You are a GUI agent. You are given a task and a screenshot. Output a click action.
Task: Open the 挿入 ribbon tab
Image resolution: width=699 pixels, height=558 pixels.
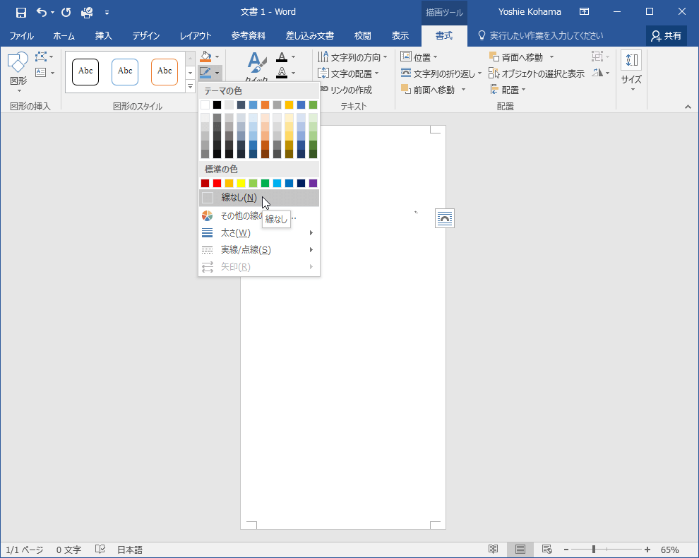(x=104, y=36)
